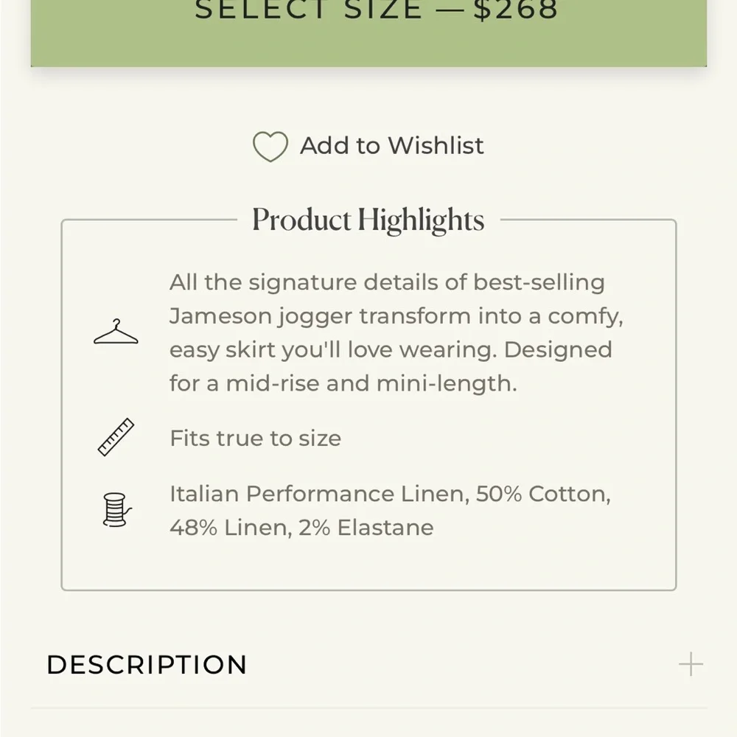The height and width of the screenshot is (737, 737).
Task: Click the green Select Size button
Action: tap(368, 33)
